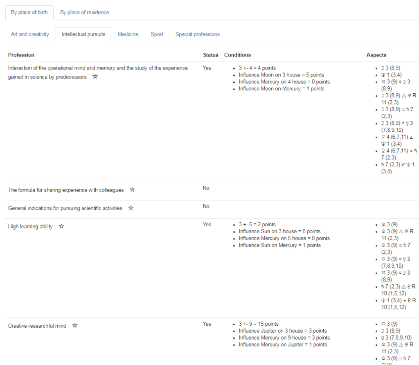Image resolution: width=419 pixels, height=365 pixels.
Task: Switch to By place of residence tab
Action: (84, 12)
